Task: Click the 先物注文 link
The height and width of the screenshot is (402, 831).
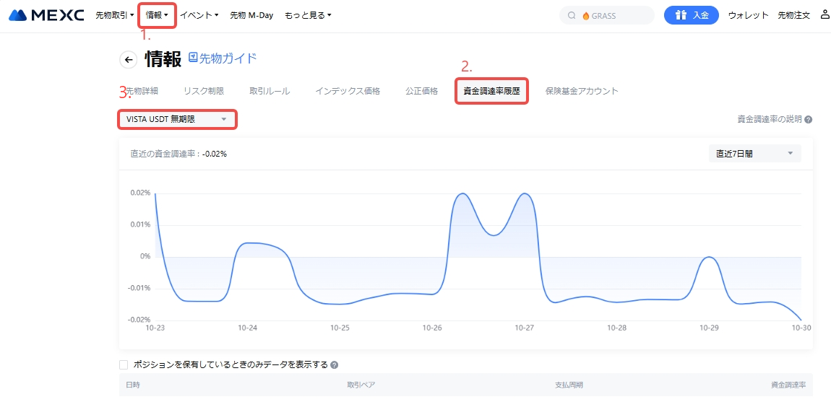Action: pyautogui.click(x=793, y=15)
